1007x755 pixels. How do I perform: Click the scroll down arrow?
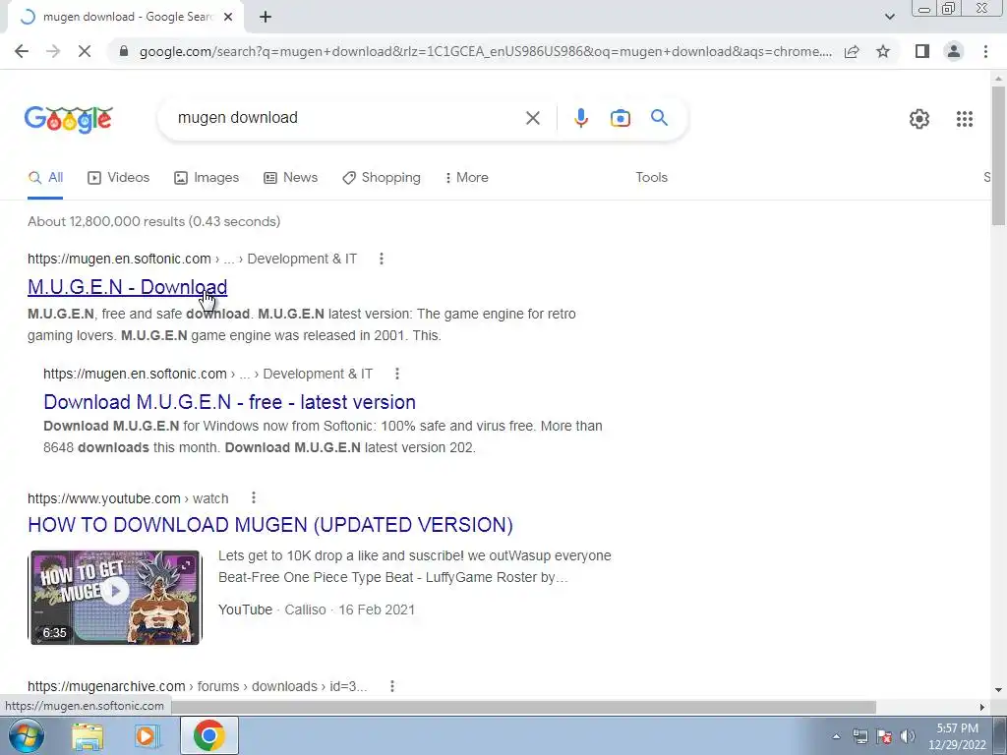998,690
